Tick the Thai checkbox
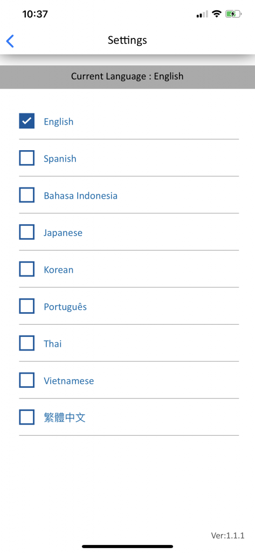Screen dimensions: 255x553 (27, 343)
